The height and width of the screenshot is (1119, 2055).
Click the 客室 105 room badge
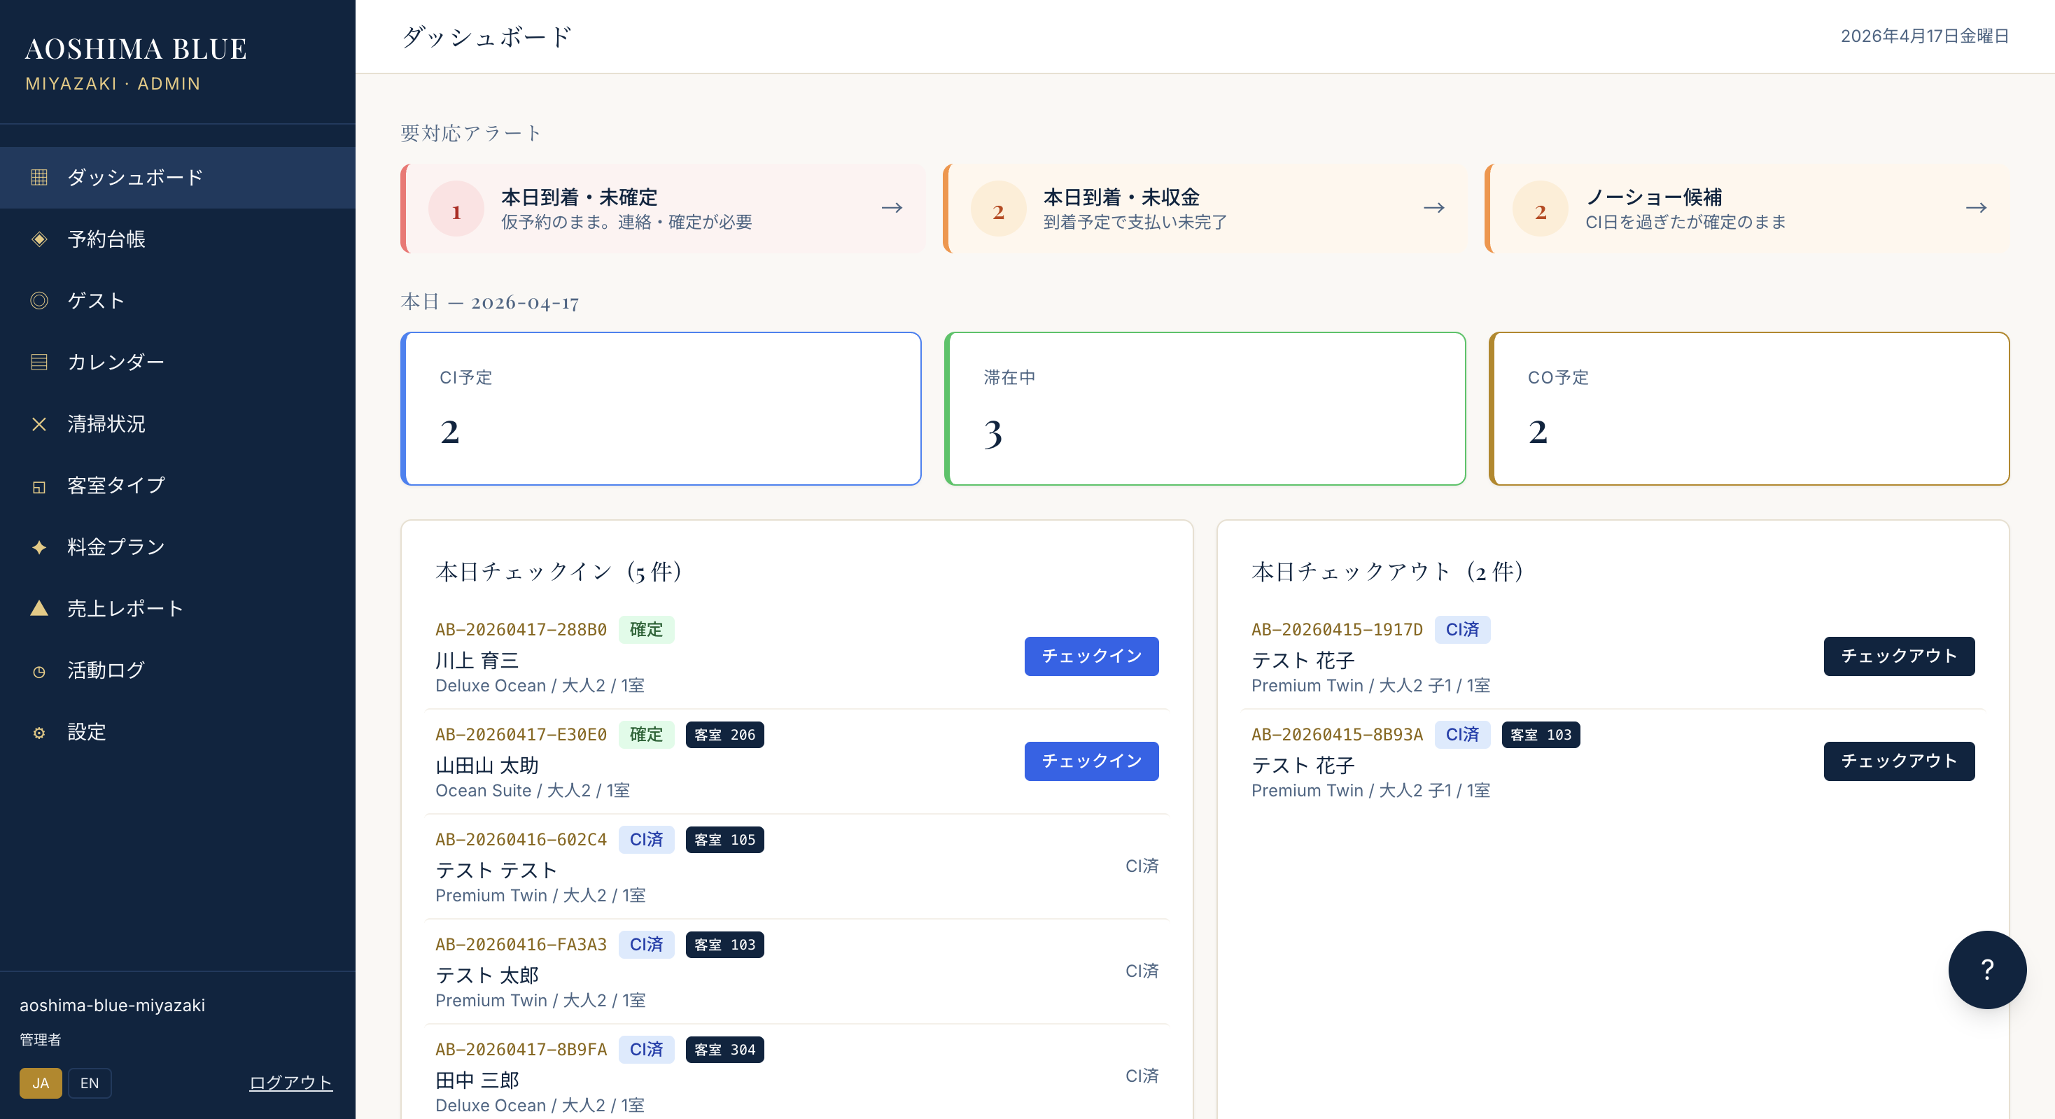tap(724, 839)
